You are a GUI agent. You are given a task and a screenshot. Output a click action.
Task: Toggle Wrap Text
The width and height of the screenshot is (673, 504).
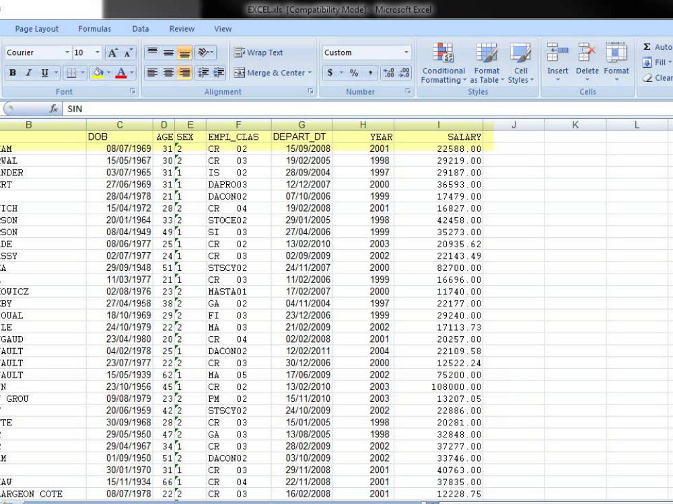point(258,52)
